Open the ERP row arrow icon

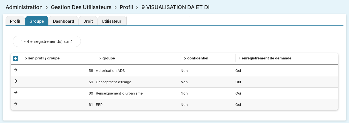(16, 104)
